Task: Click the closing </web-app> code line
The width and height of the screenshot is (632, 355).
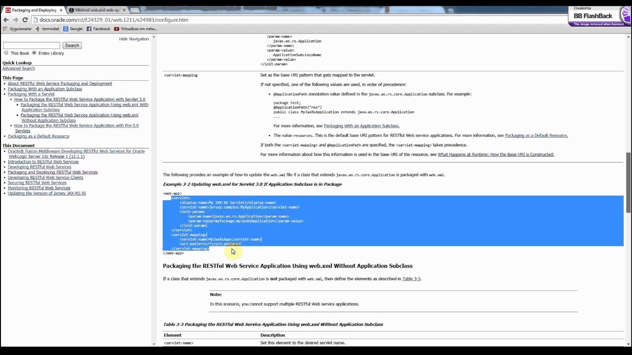Action: (x=173, y=253)
